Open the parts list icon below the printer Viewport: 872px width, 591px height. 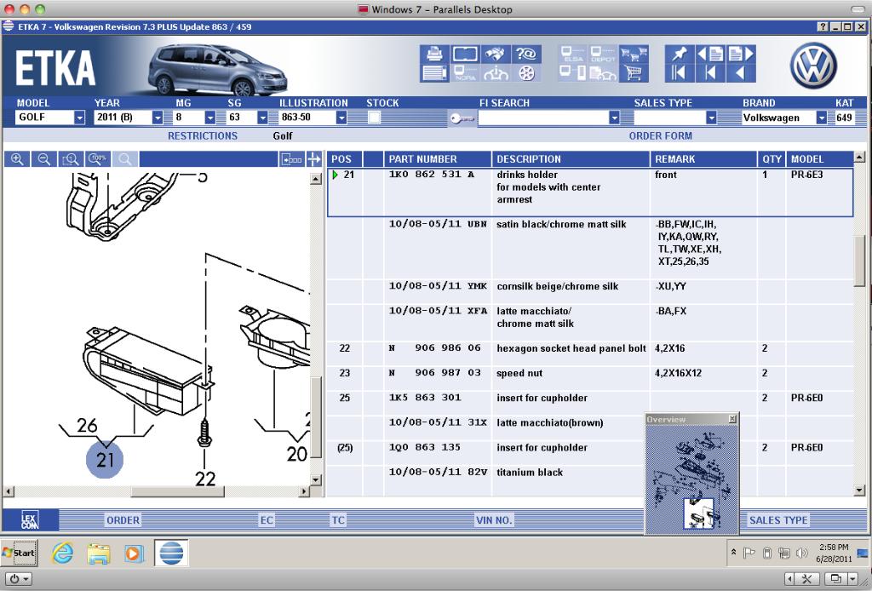434,73
